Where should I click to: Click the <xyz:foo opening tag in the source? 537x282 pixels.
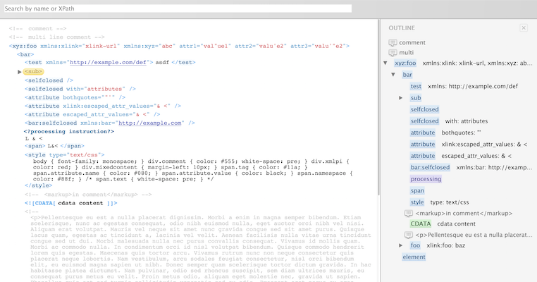23,46
